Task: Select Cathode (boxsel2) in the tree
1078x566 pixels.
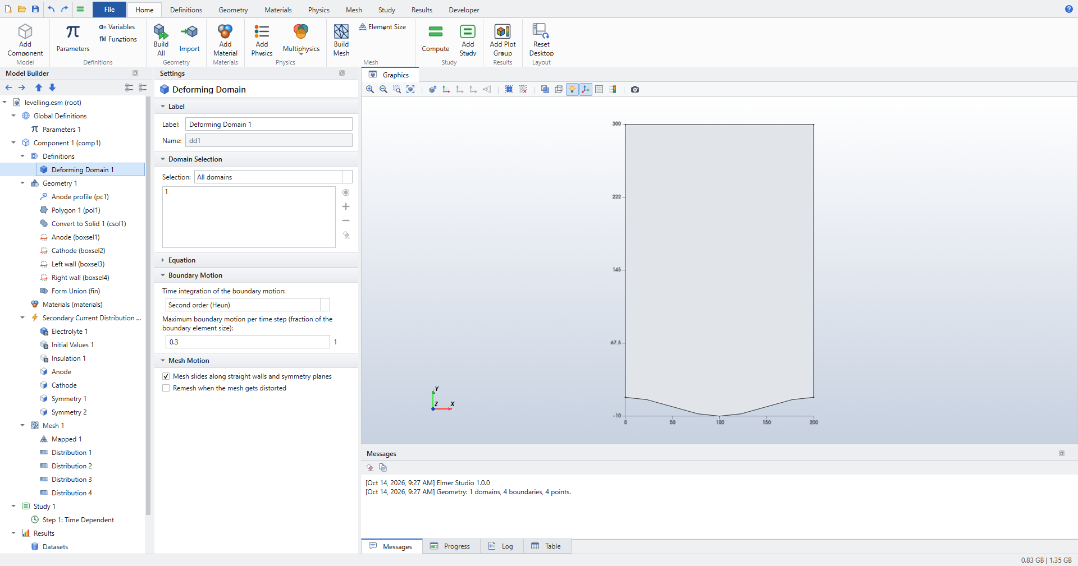Action: 78,251
